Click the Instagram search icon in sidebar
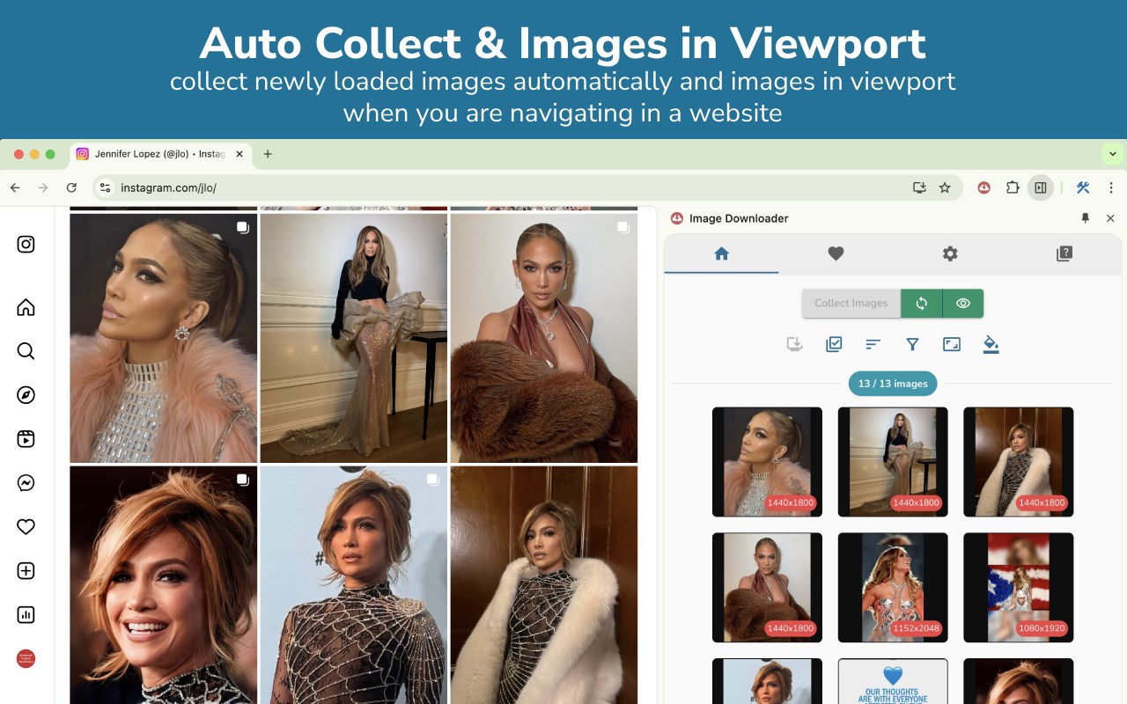The width and height of the screenshot is (1127, 704). pos(26,351)
